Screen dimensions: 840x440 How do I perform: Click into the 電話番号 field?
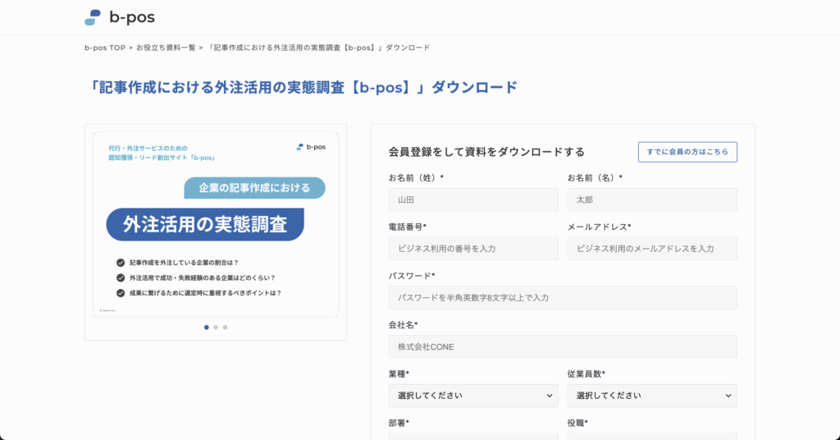(473, 249)
